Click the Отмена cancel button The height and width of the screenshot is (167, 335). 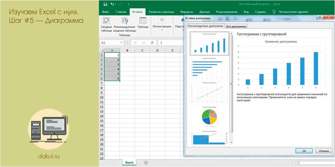(324, 151)
